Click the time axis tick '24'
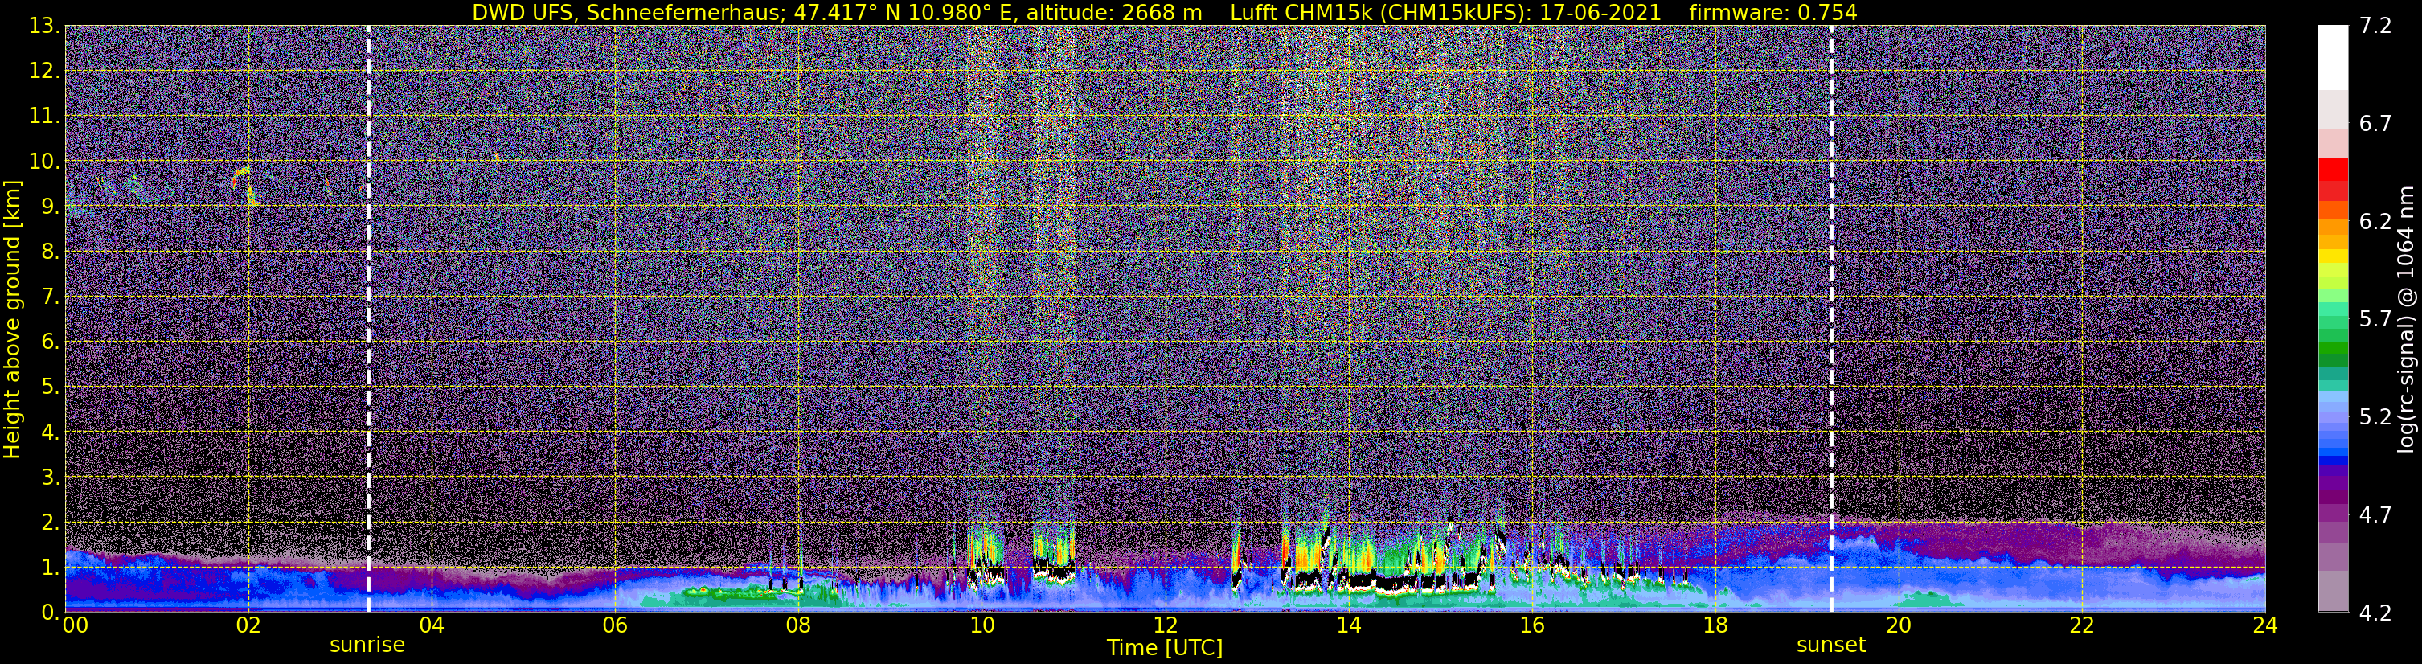2422x664 pixels. [x=2265, y=625]
